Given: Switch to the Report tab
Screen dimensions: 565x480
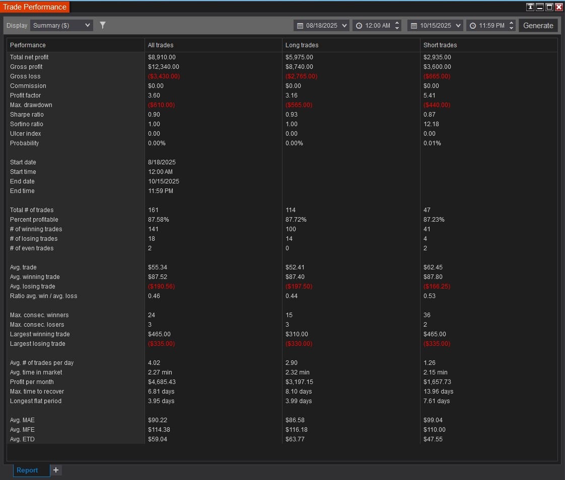Looking at the screenshot, I should (27, 470).
